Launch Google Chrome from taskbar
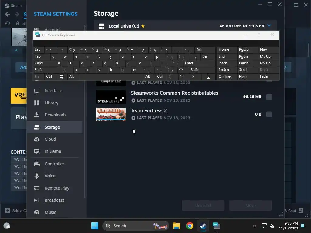 [190, 226]
